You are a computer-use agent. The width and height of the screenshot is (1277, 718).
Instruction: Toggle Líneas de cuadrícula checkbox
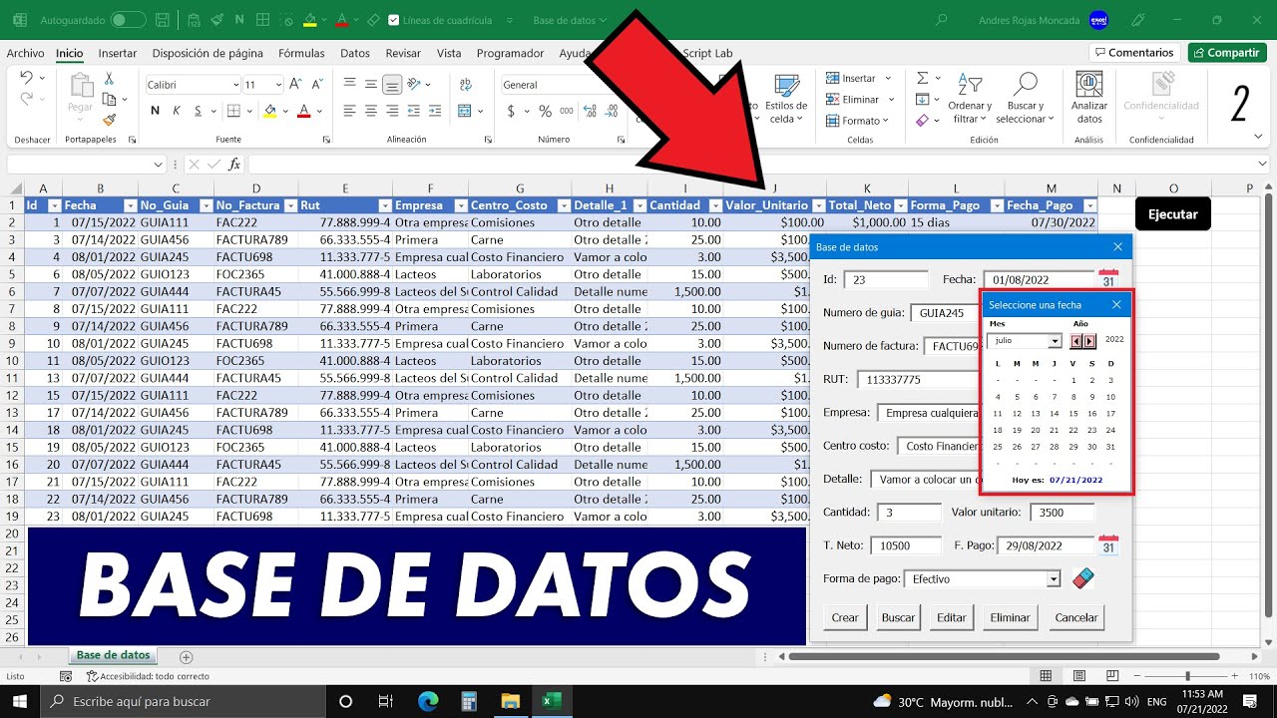(393, 20)
